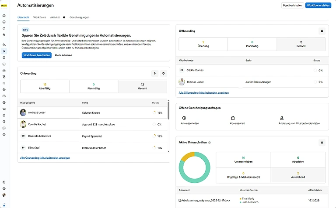Viewport: 336px width, 208px height.
Task: Open Änderung von Mitarbeitendendaten requests
Action: click(299, 120)
